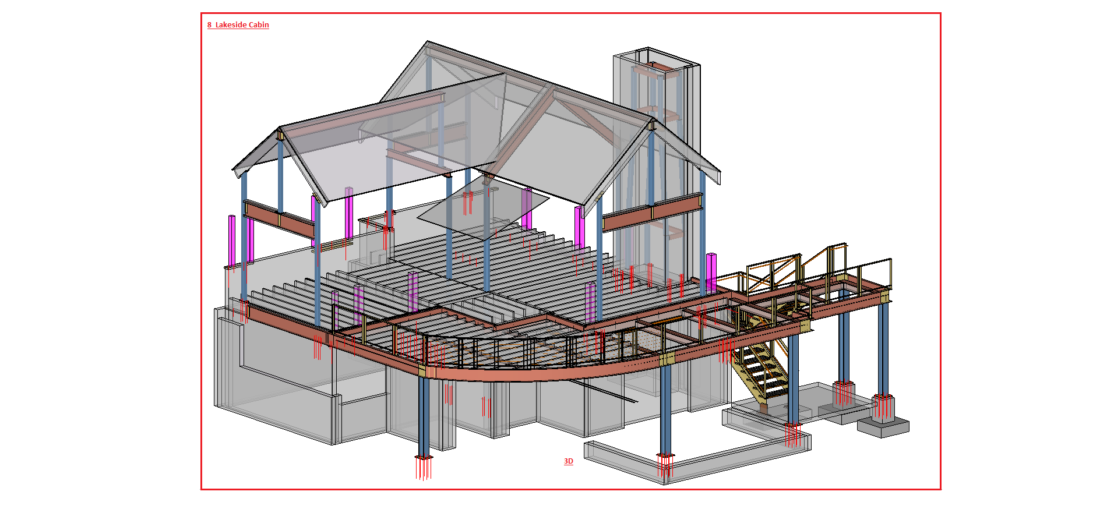Click the X-braced guardrail at stair landing

click(772, 274)
